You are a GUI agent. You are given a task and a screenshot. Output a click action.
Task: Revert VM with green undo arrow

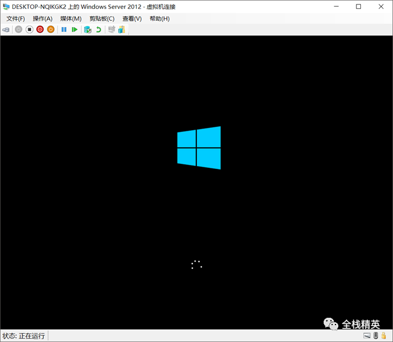(x=99, y=29)
